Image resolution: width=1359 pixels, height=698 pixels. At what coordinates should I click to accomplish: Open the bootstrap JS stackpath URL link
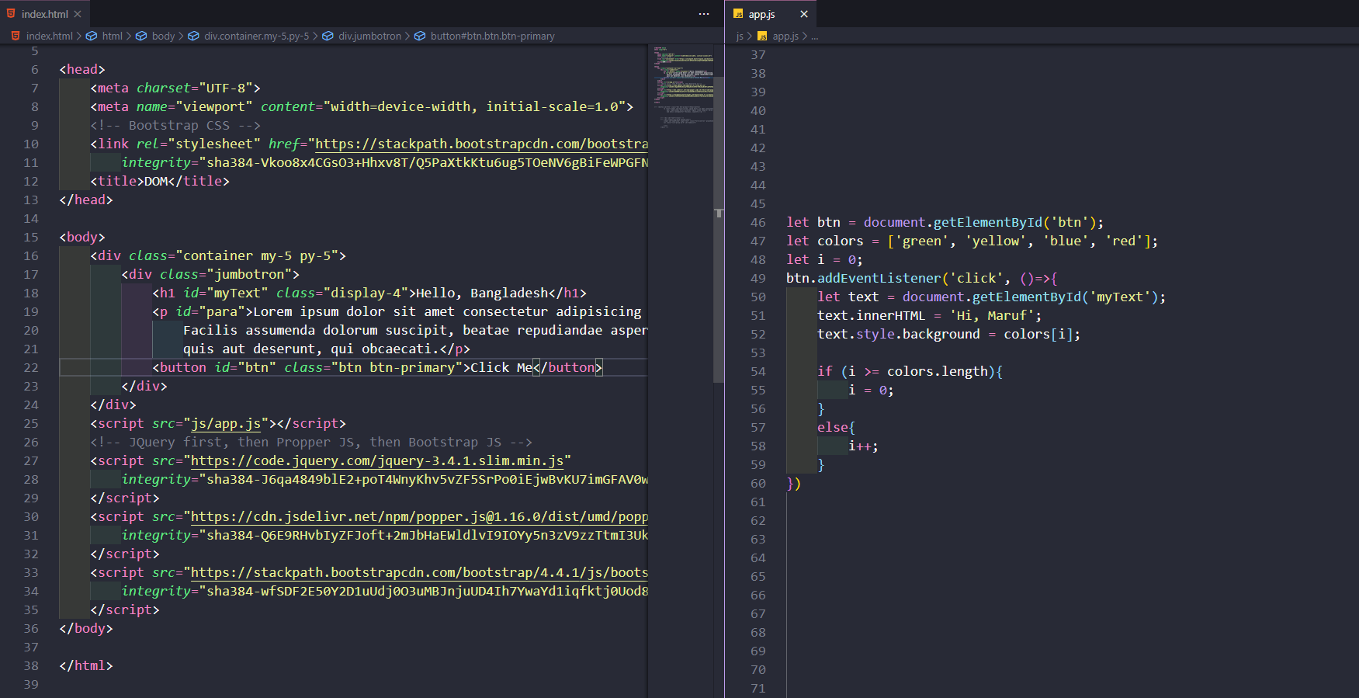[x=419, y=572]
